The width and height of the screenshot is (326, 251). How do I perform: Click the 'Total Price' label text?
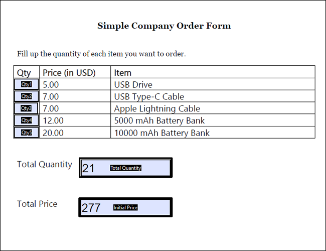(37, 204)
